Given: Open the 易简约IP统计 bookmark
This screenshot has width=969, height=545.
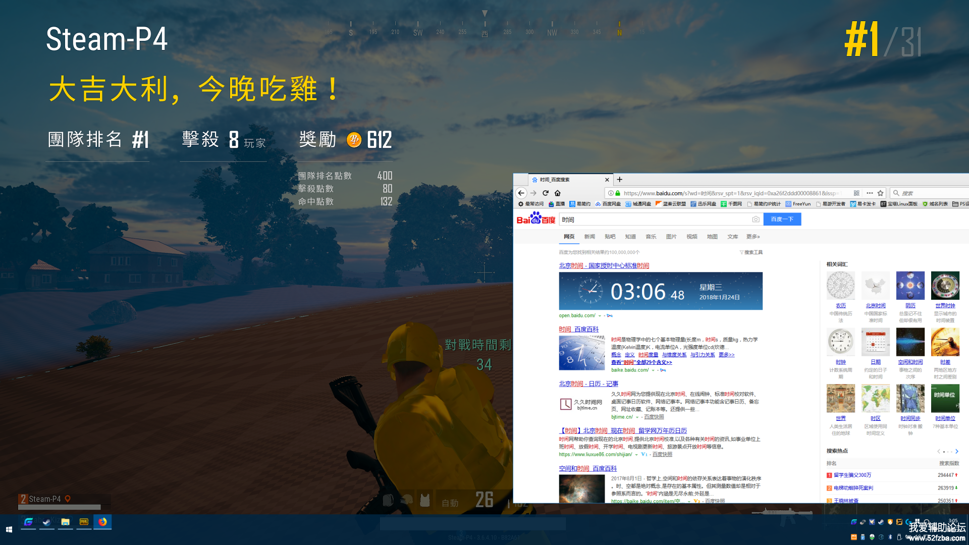Looking at the screenshot, I should 764,204.
